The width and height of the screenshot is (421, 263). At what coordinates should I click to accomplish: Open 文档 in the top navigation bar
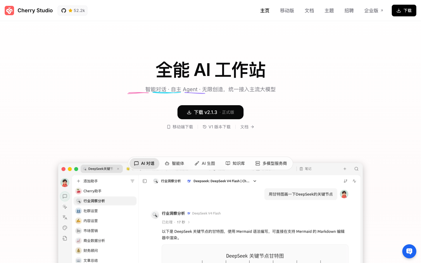[x=309, y=11]
